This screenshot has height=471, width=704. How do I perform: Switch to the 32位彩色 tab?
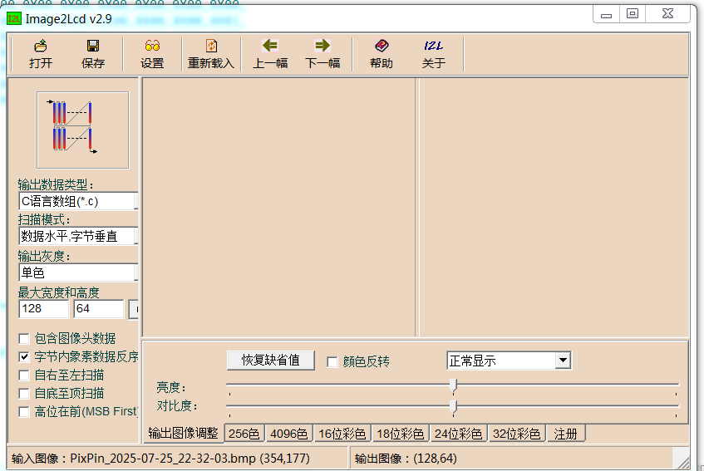pos(517,434)
